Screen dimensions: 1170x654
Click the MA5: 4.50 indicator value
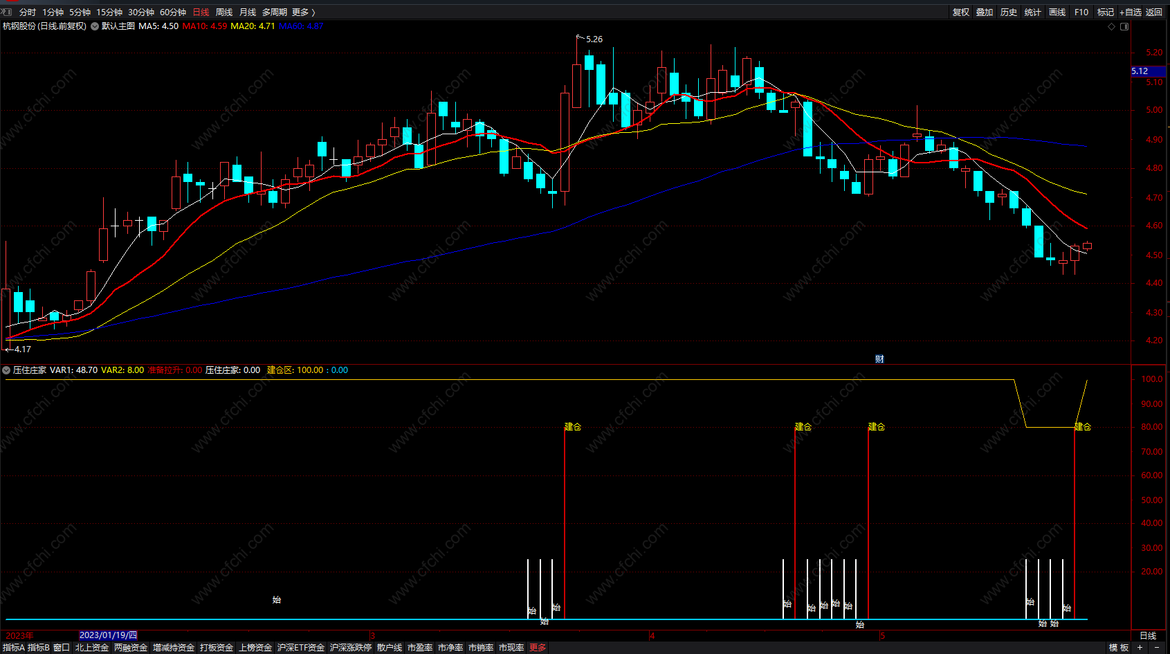point(158,26)
